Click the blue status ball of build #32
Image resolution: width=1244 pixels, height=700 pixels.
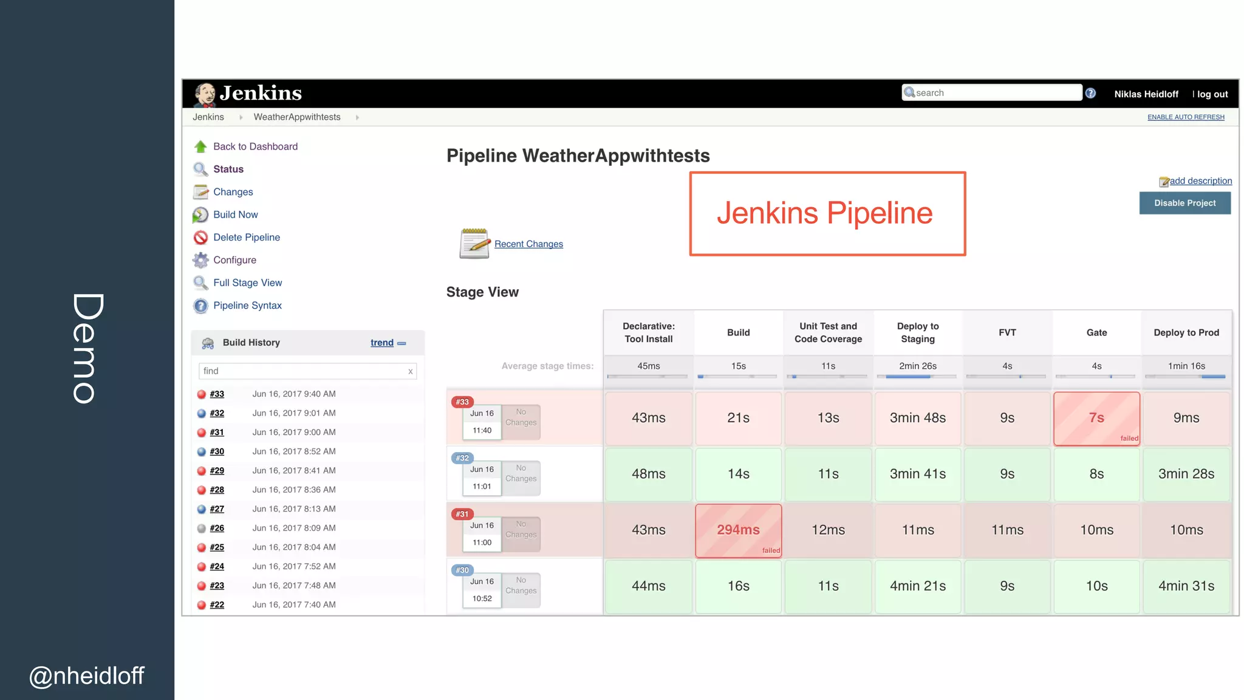pyautogui.click(x=202, y=413)
